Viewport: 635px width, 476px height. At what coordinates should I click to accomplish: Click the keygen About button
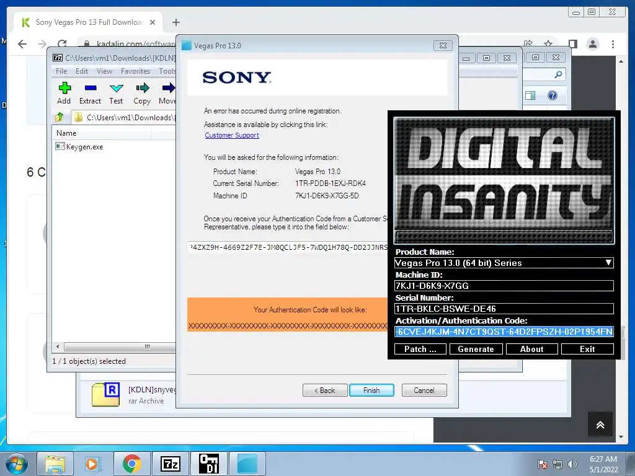coord(531,349)
